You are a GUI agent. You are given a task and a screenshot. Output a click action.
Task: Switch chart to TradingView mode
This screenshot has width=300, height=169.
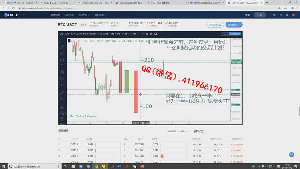coord(235,34)
